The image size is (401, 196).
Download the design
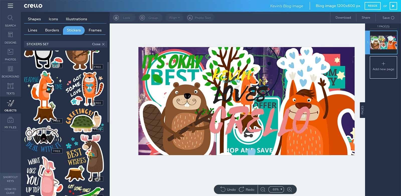[x=343, y=18]
